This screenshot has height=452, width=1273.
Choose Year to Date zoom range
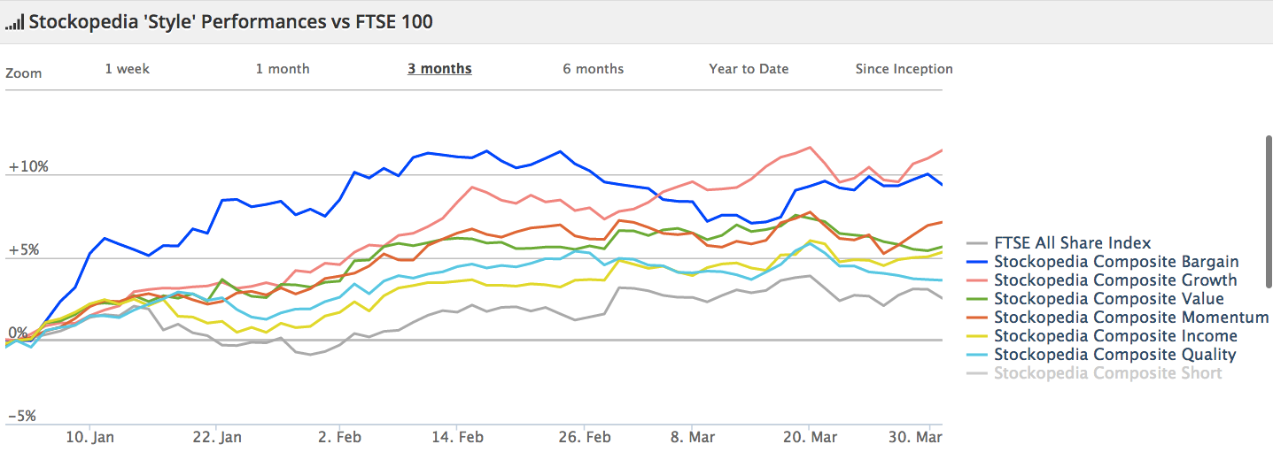point(749,69)
